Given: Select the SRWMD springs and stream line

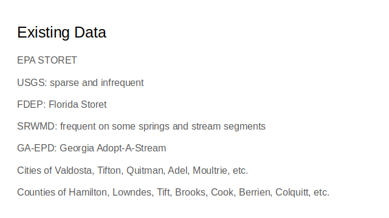Looking at the screenshot, I should tap(142, 127).
